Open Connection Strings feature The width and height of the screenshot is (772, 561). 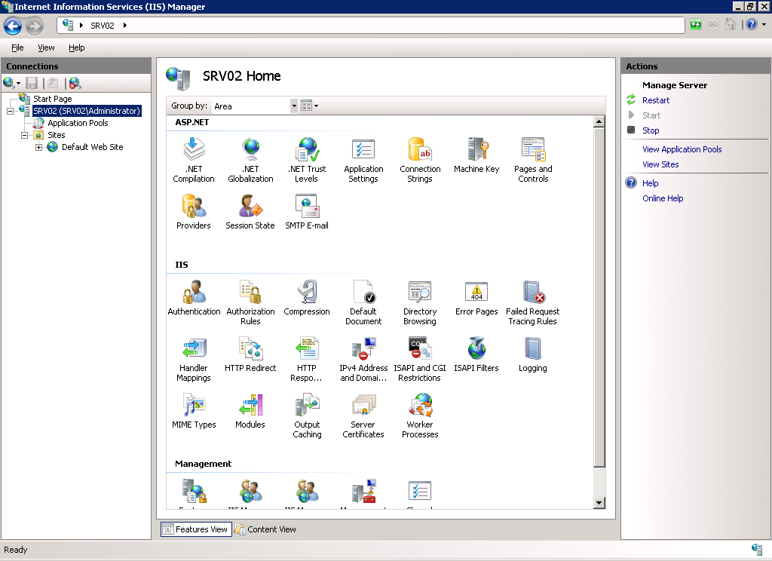coord(420,160)
